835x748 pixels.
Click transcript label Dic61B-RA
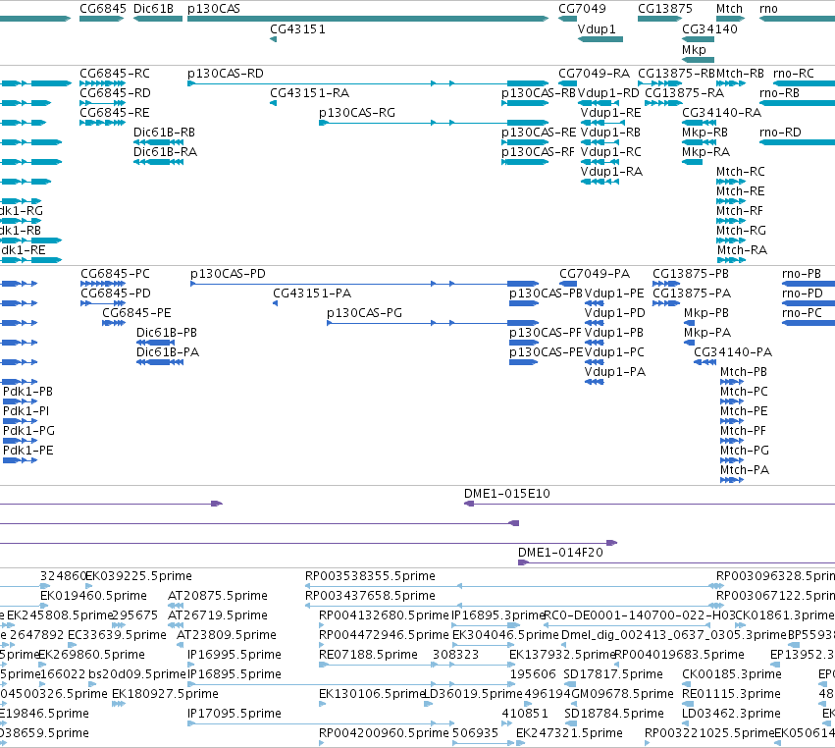point(165,152)
